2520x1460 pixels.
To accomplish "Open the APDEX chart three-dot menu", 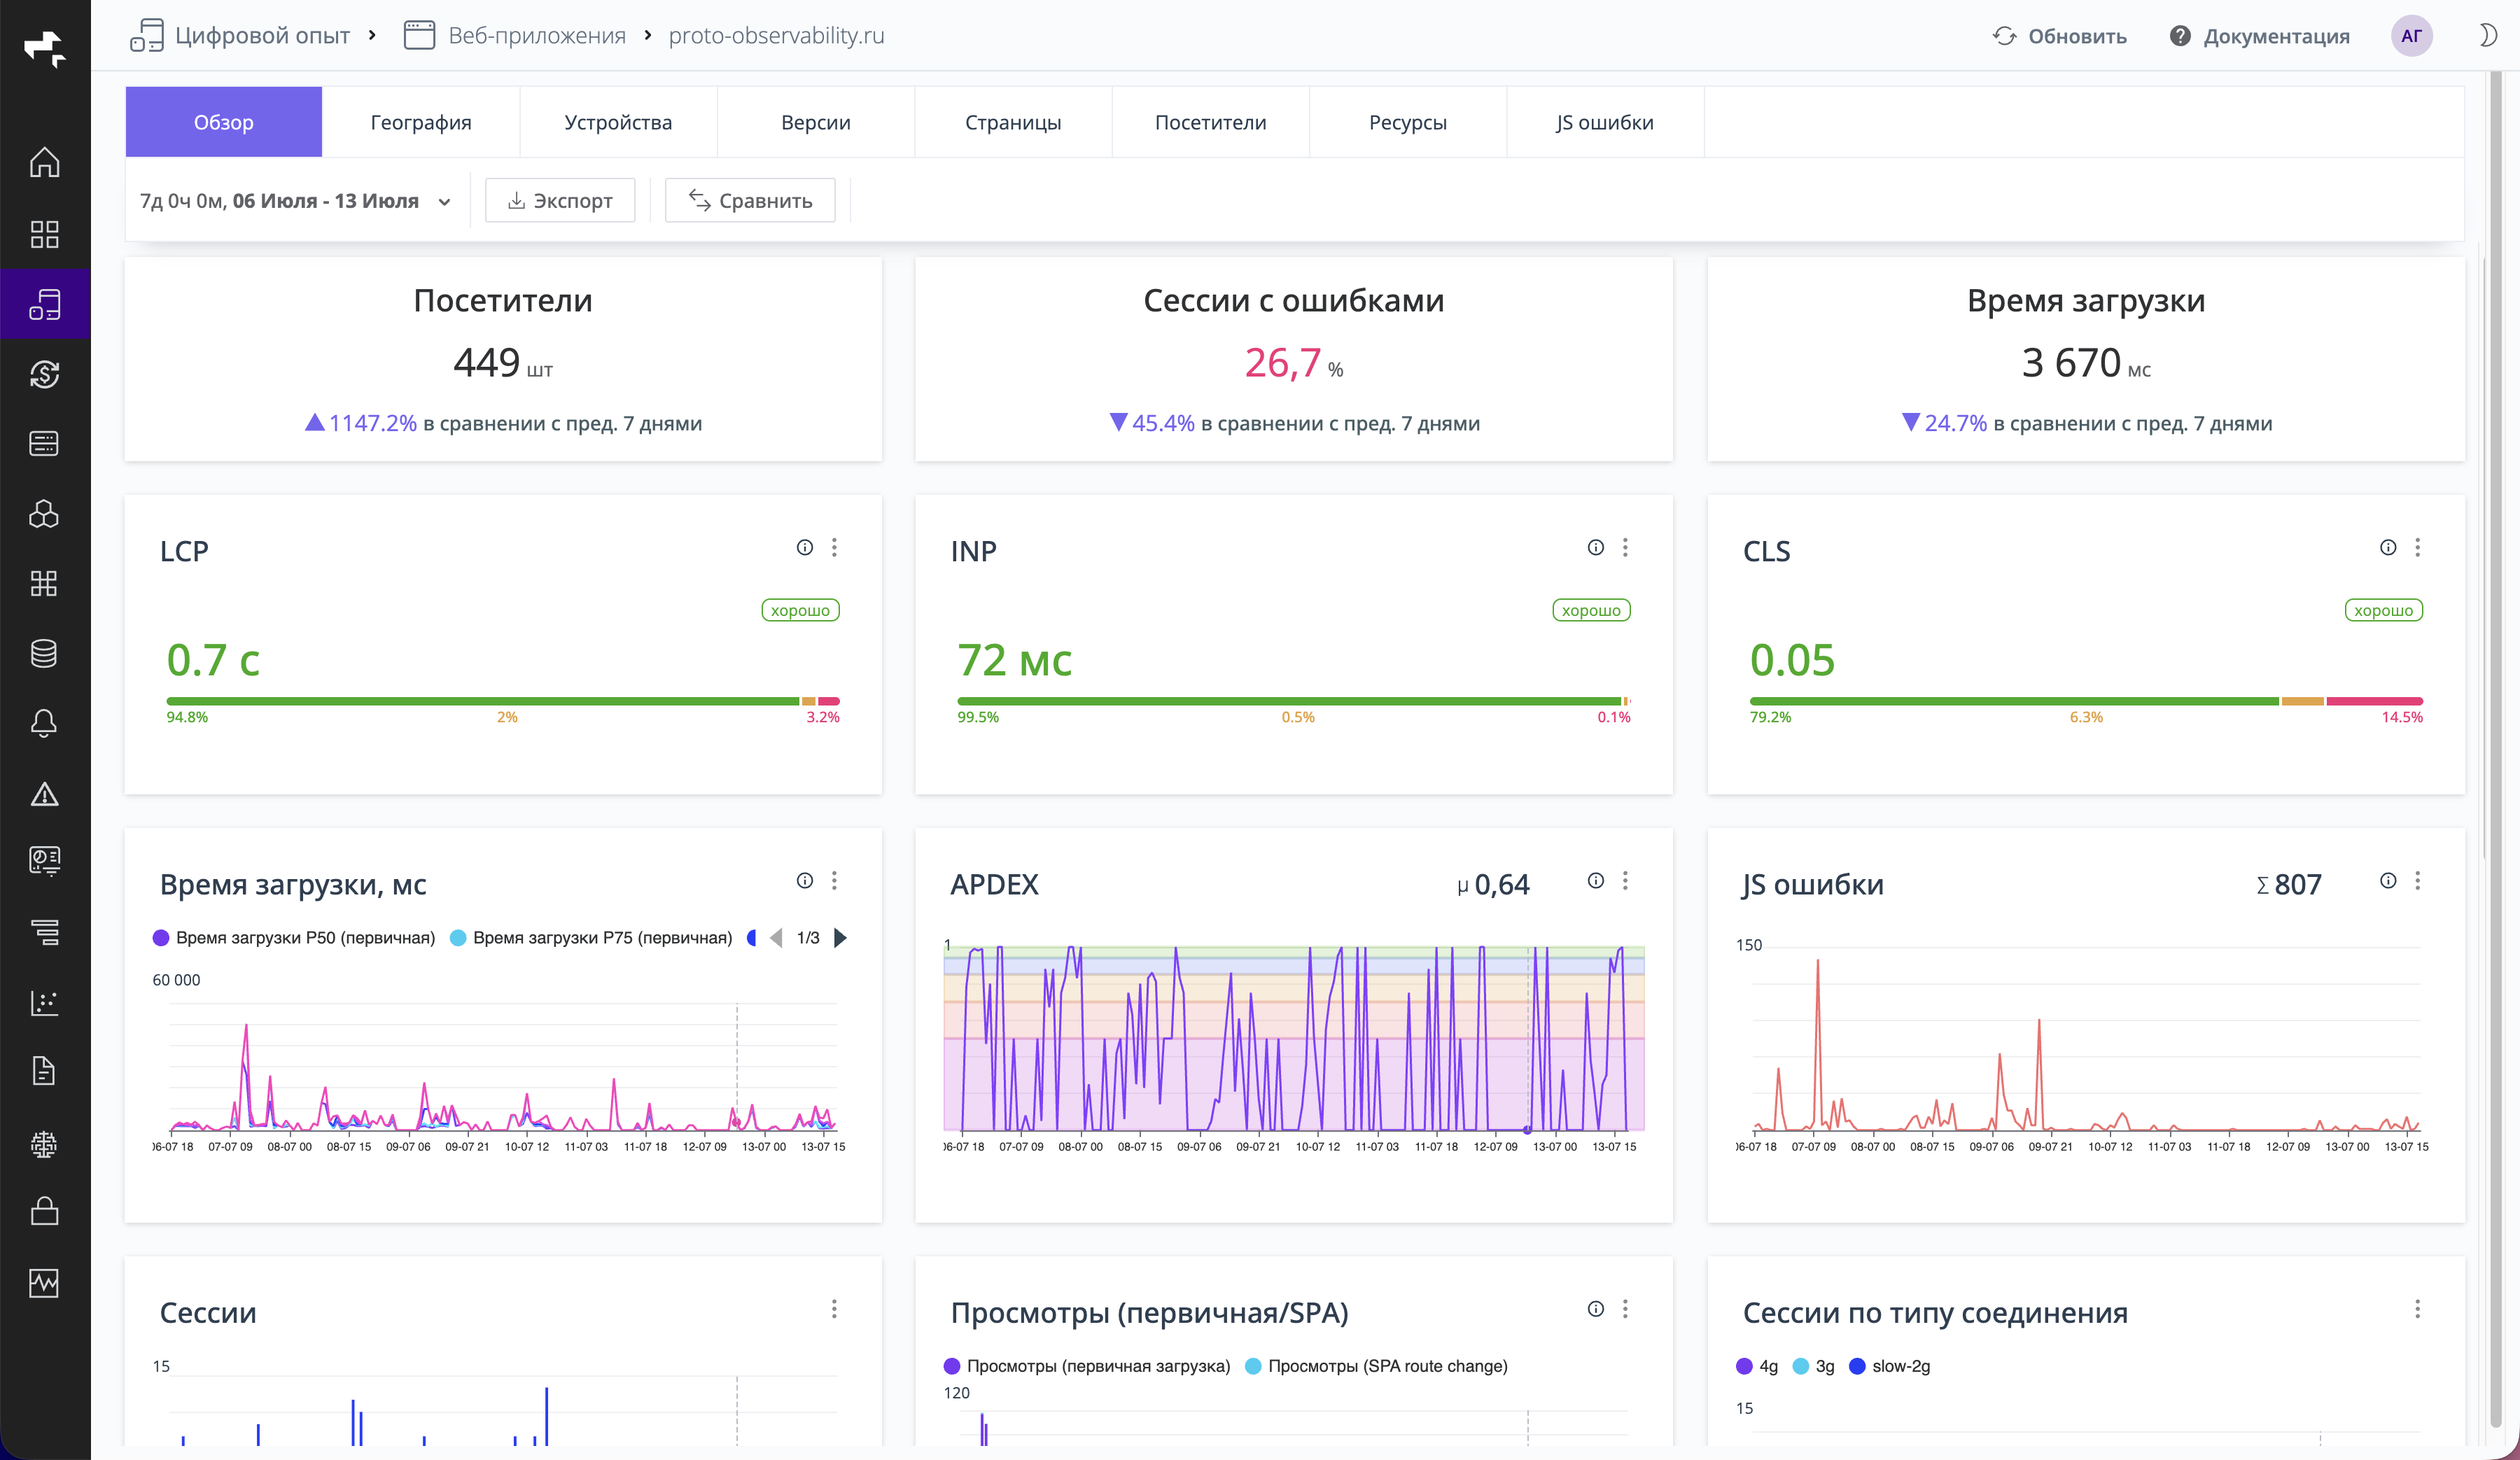I will point(1625,880).
